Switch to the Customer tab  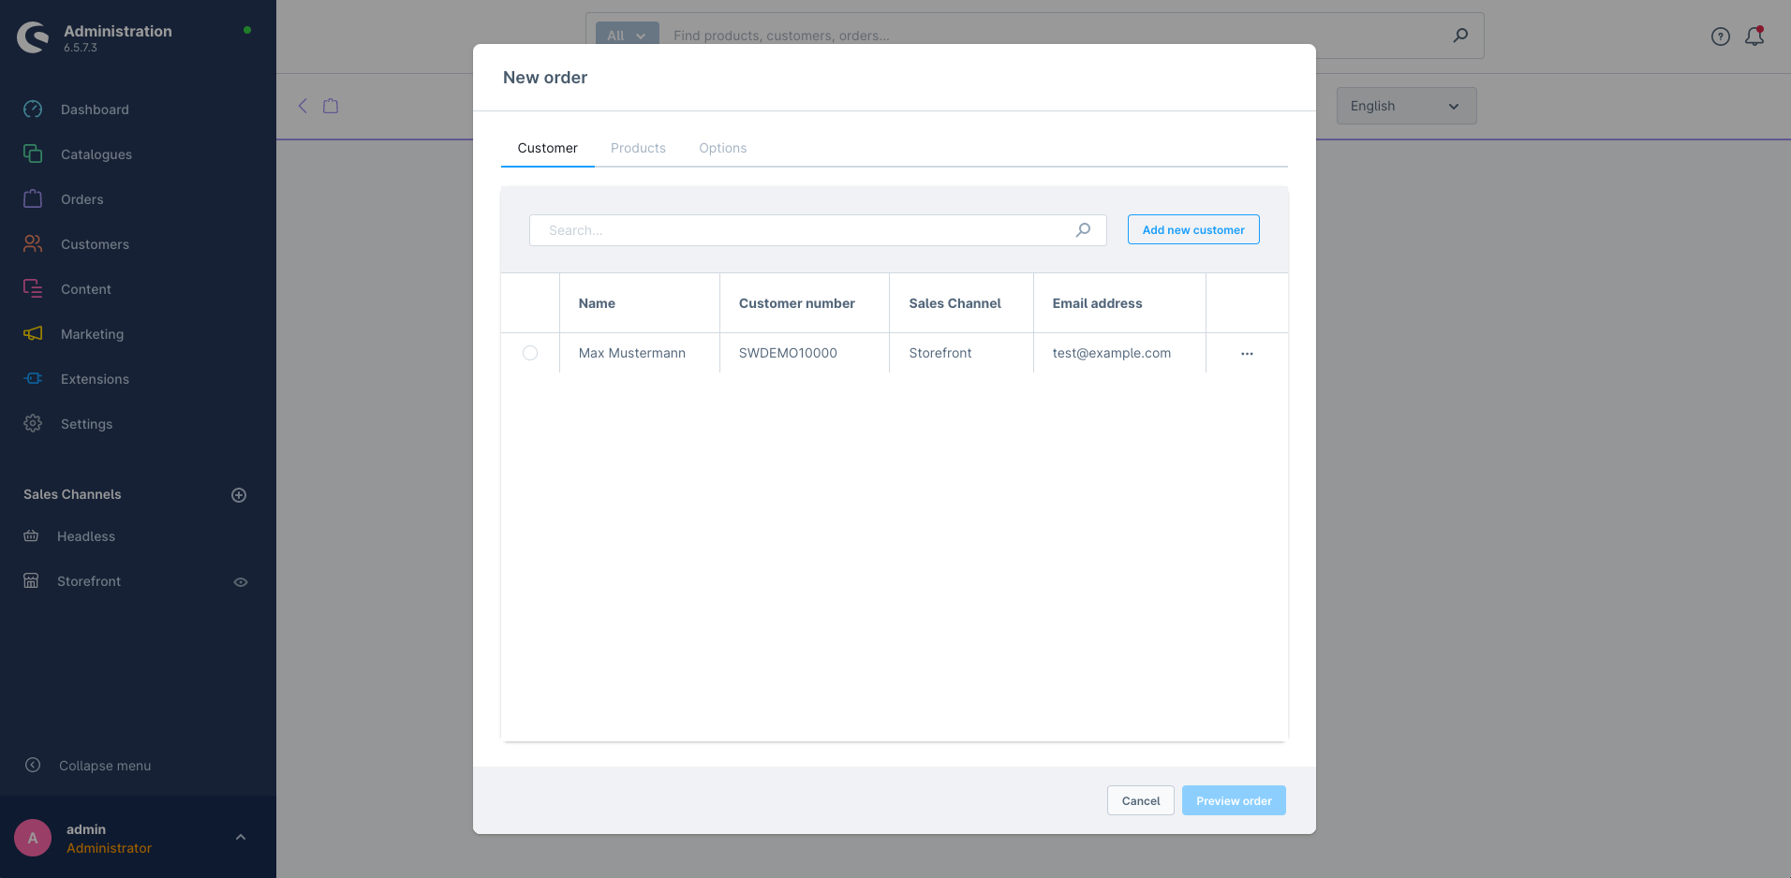click(548, 148)
